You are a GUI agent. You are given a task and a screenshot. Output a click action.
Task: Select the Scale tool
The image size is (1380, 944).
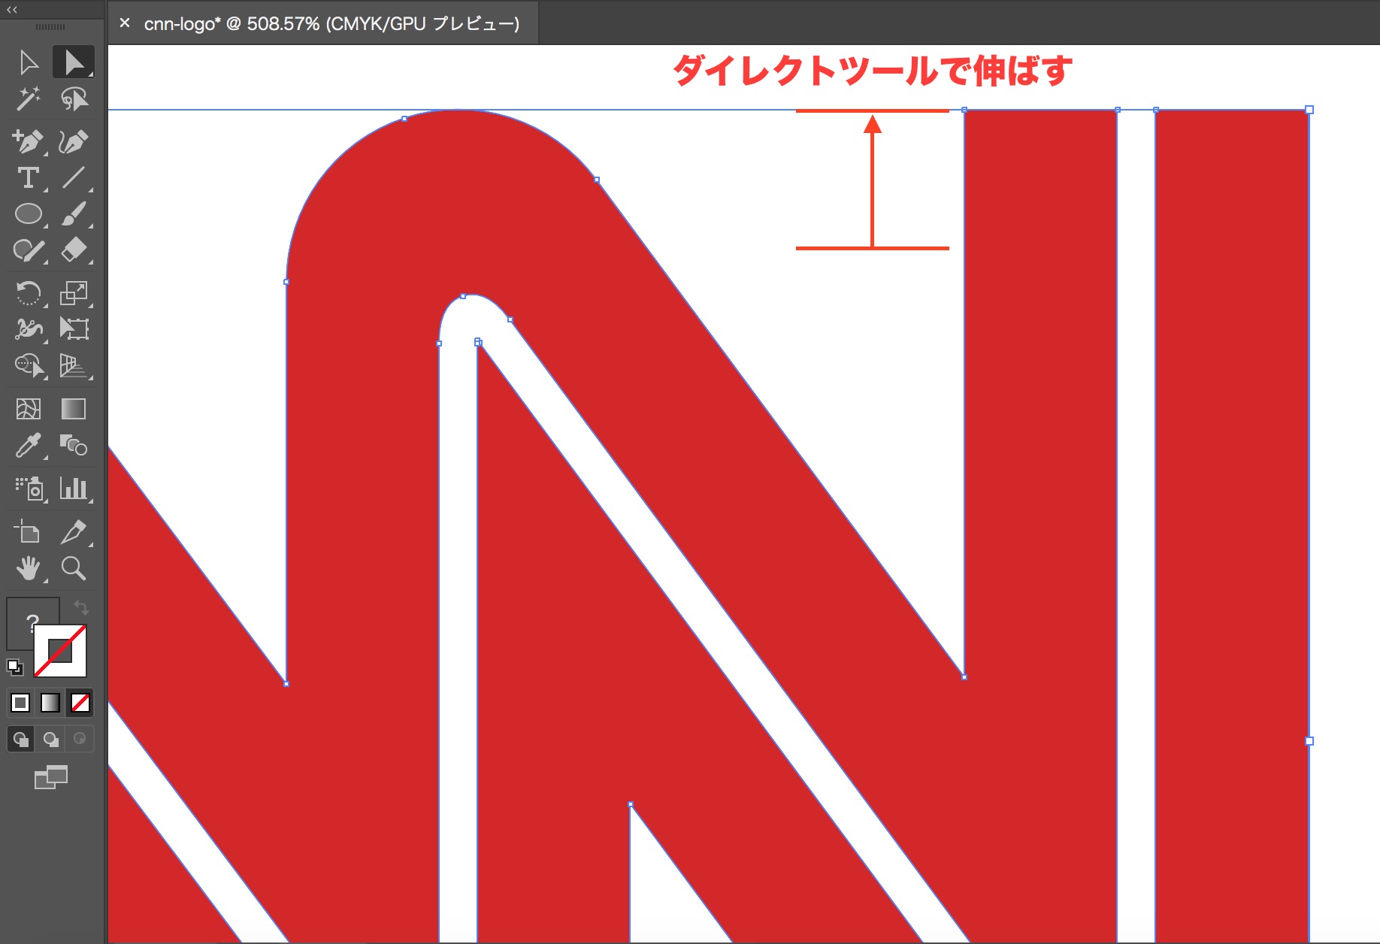point(74,292)
